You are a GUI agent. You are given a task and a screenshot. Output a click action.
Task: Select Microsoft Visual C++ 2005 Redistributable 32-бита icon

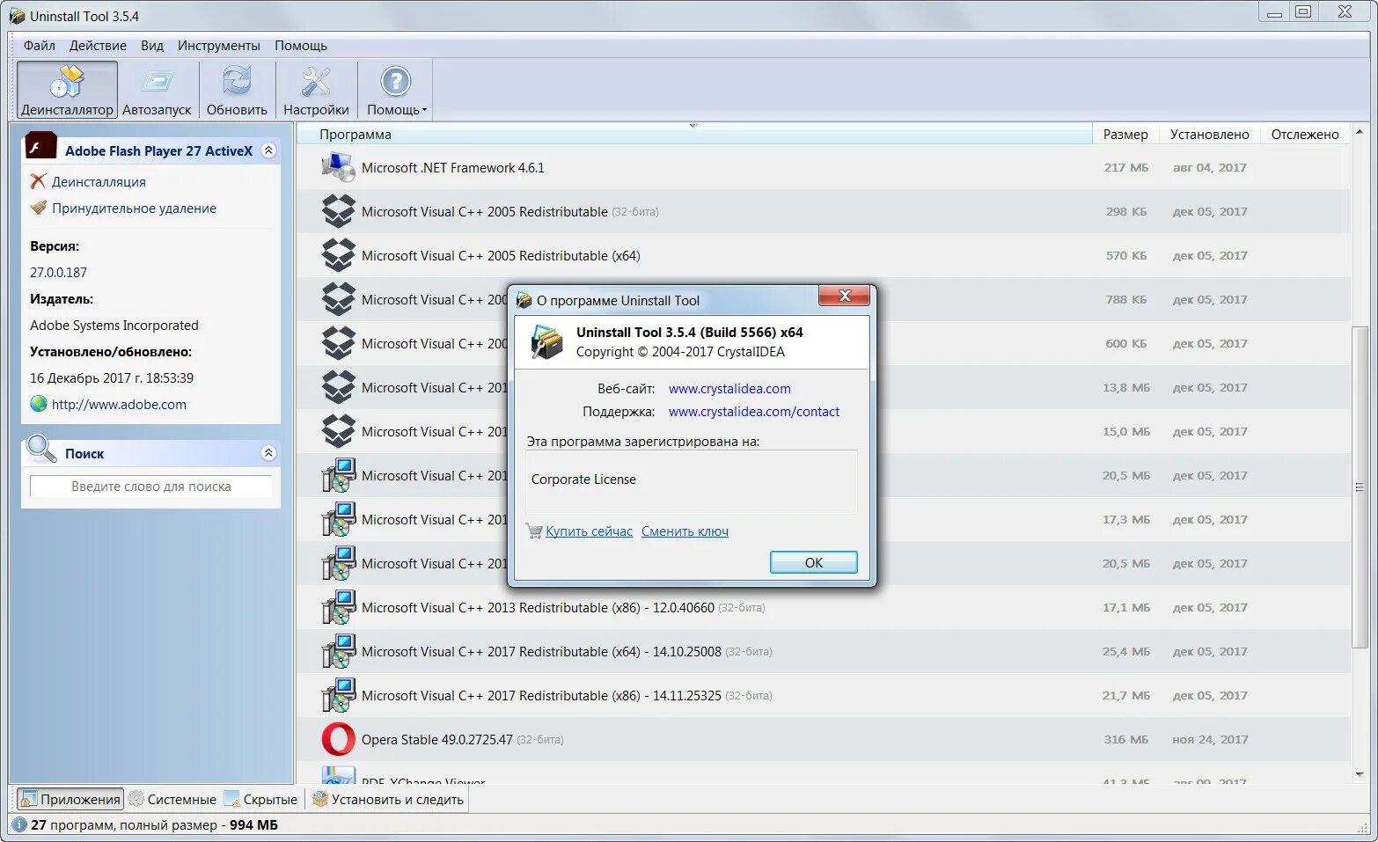[x=338, y=211]
